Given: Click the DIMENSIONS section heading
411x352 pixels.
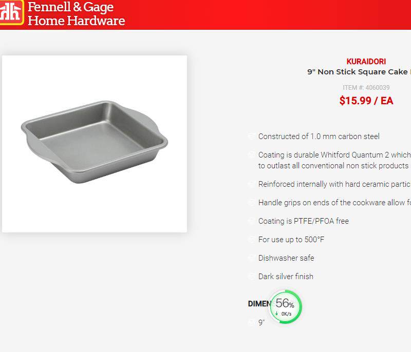Looking at the screenshot, I should [x=258, y=304].
